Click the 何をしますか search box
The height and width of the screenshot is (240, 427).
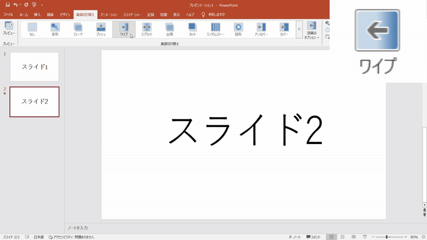(213, 15)
